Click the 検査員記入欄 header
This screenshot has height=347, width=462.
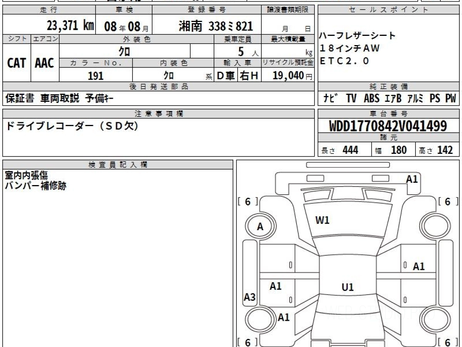[x=118, y=165]
